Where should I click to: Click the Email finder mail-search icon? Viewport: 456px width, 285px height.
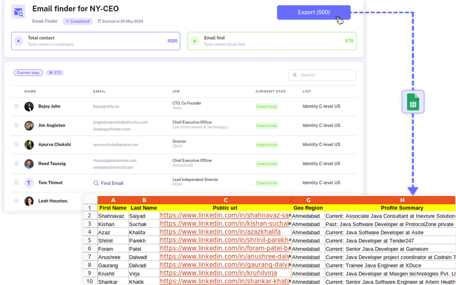click(18, 12)
